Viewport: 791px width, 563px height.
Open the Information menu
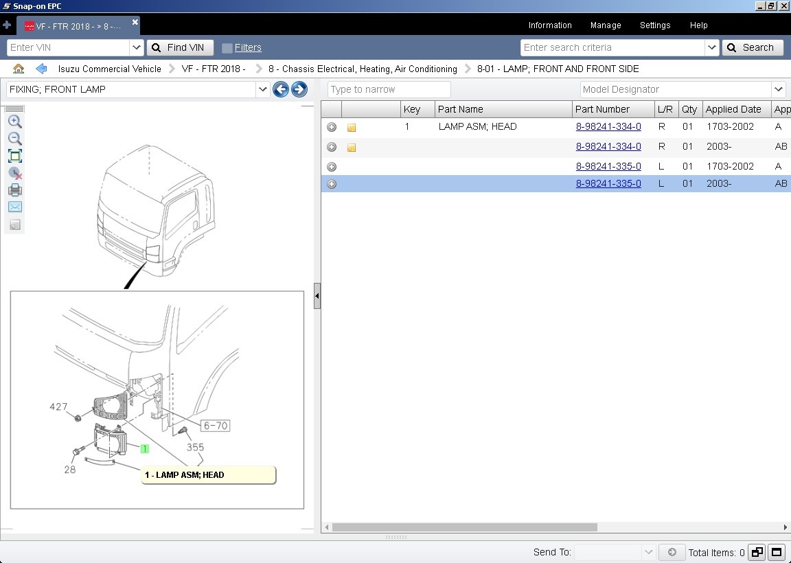550,25
